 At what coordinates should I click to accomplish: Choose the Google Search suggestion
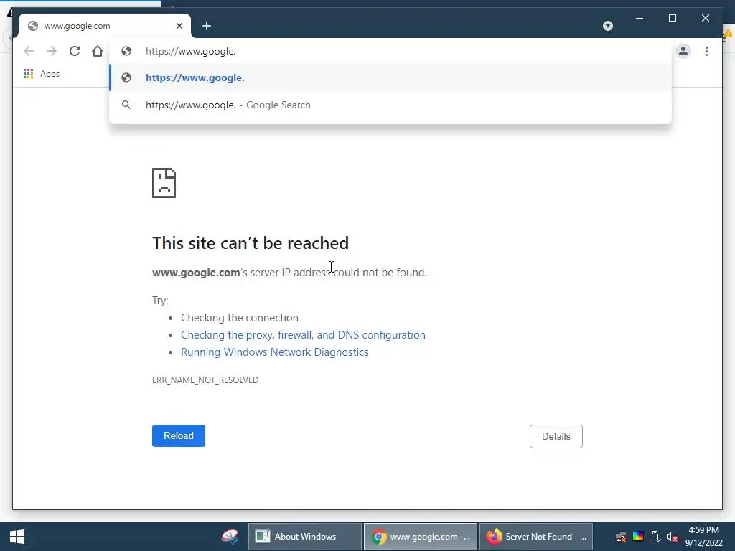[390, 105]
